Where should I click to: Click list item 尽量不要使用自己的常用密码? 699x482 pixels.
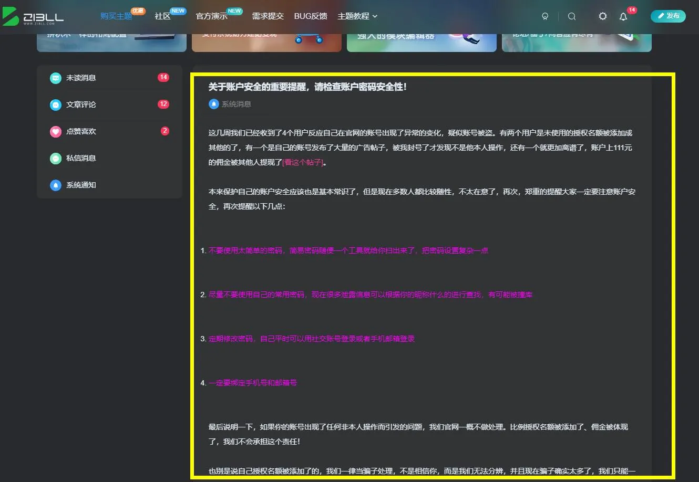[371, 295]
